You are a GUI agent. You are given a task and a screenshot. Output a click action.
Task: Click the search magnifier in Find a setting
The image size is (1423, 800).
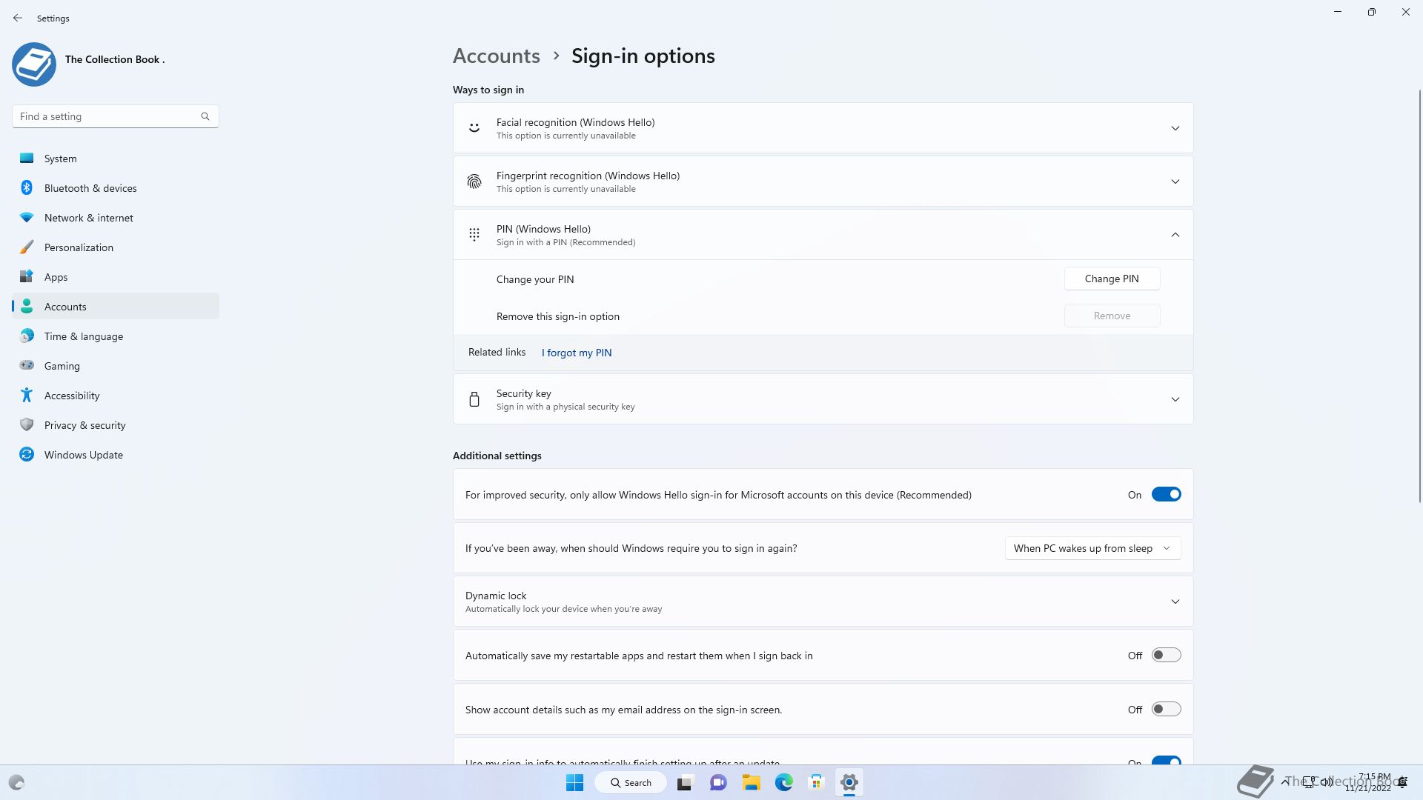[205, 116]
